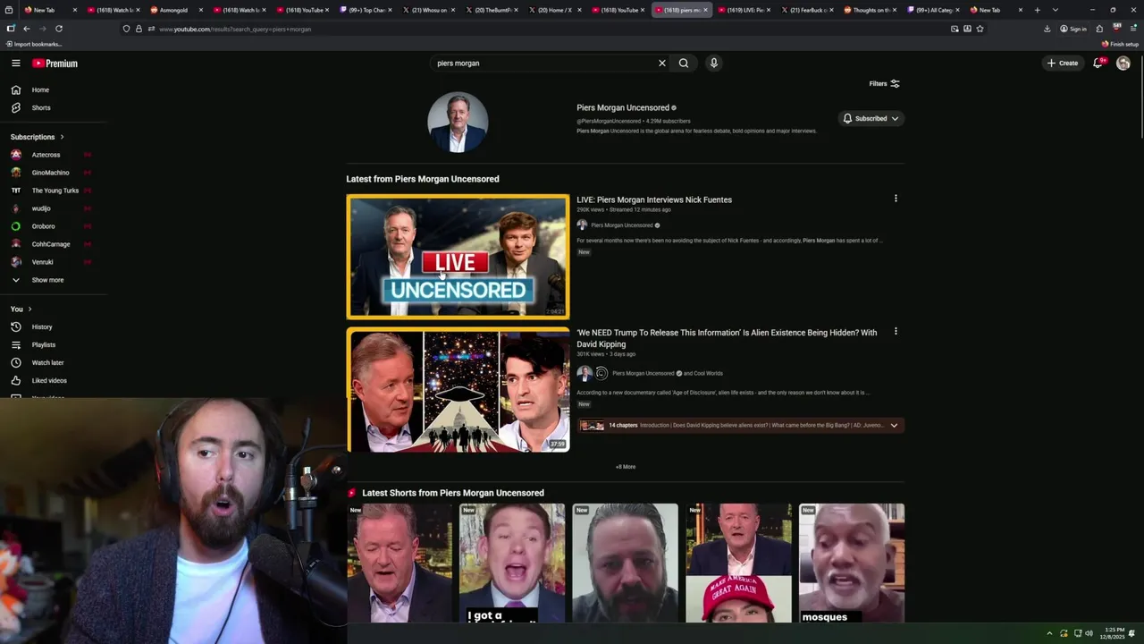Switch to the (20) Home / X tab
Viewport: 1144px width, 644px height.
[x=554, y=10]
